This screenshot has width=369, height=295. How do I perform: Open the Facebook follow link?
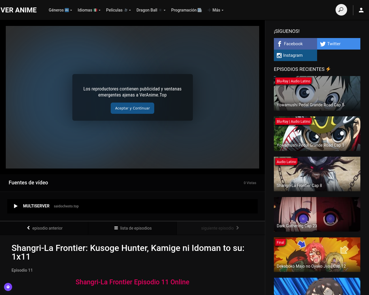[295, 44]
